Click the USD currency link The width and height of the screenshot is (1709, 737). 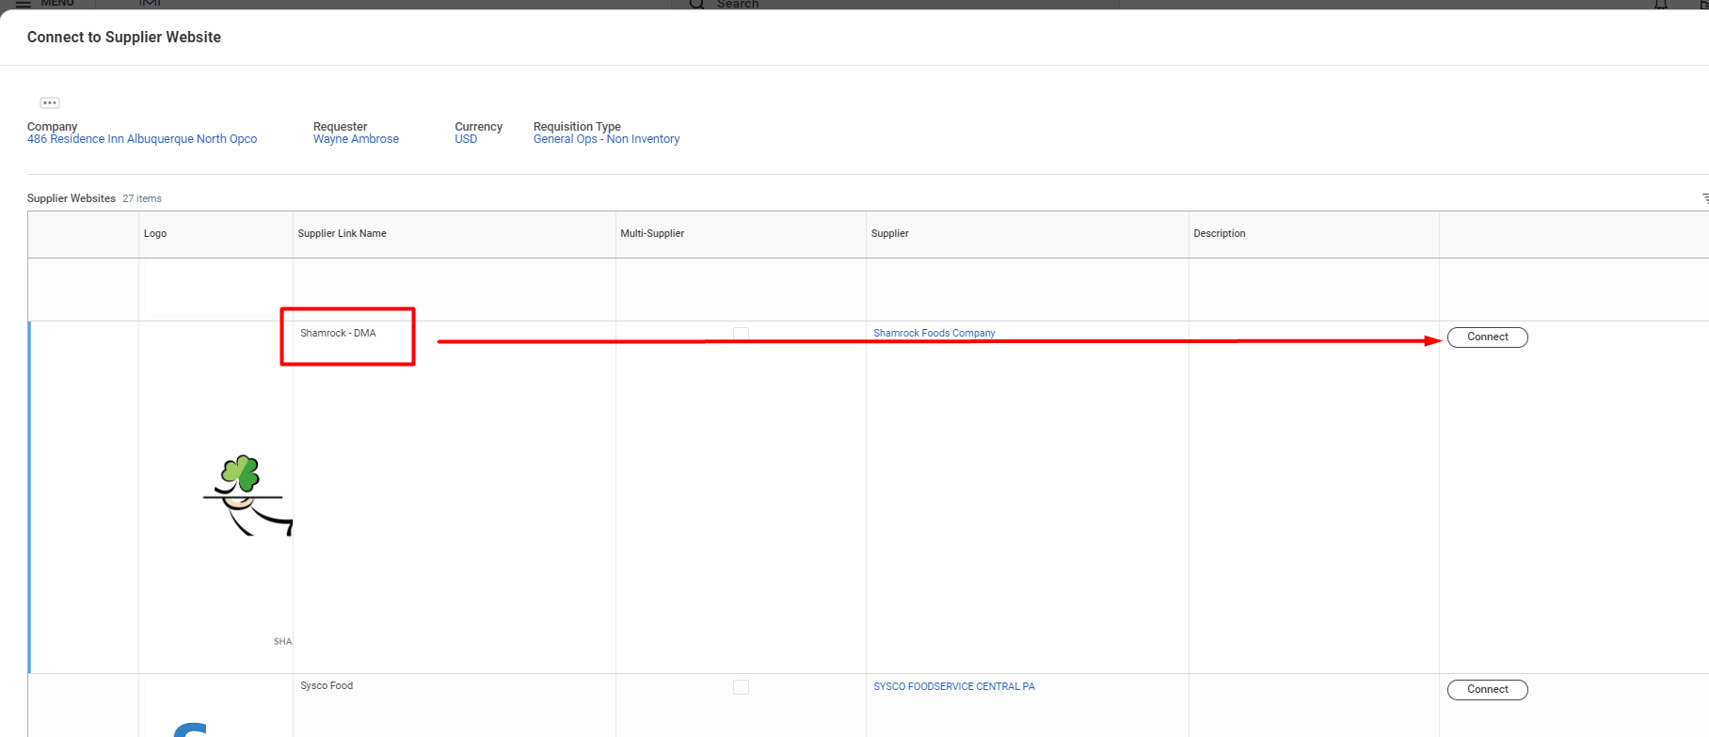(x=466, y=139)
